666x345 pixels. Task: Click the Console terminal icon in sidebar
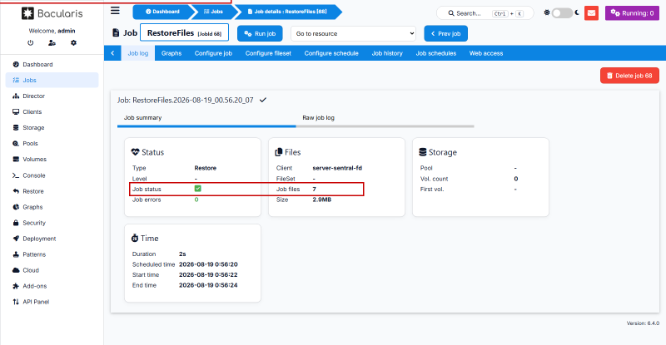pos(16,175)
